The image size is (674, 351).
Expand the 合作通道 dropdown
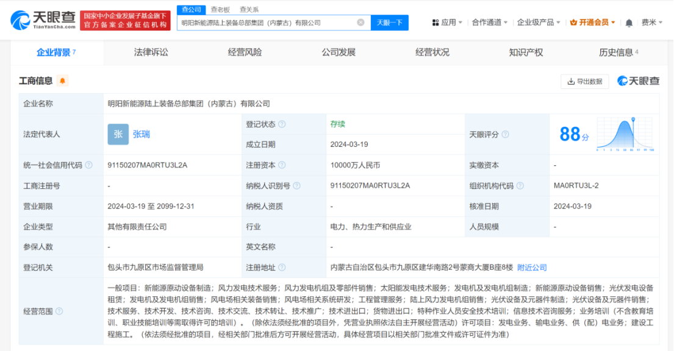coord(490,23)
